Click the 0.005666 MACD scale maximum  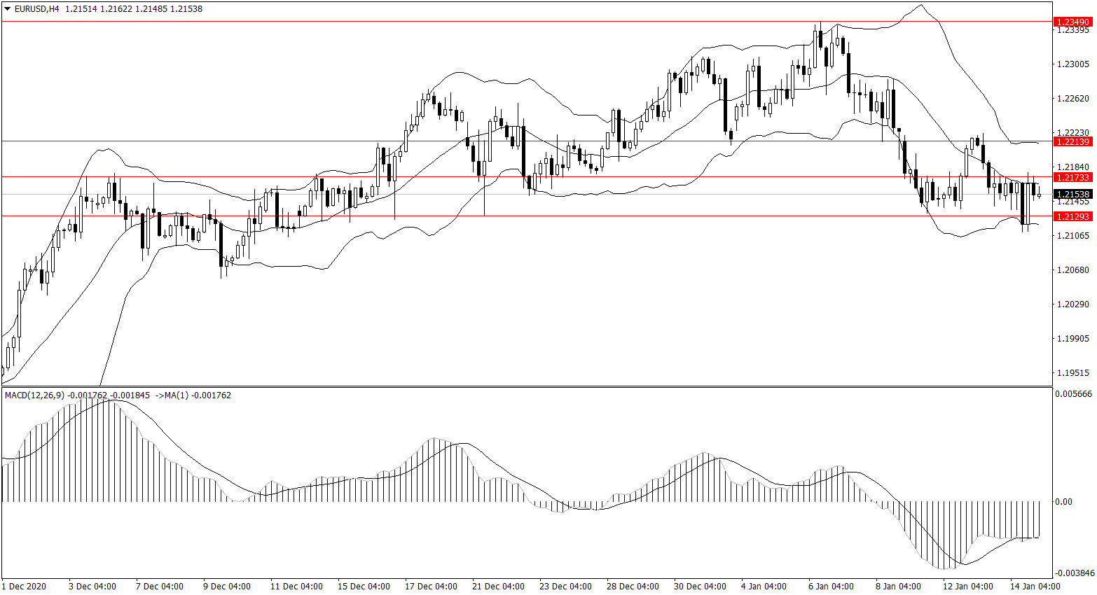click(1073, 394)
